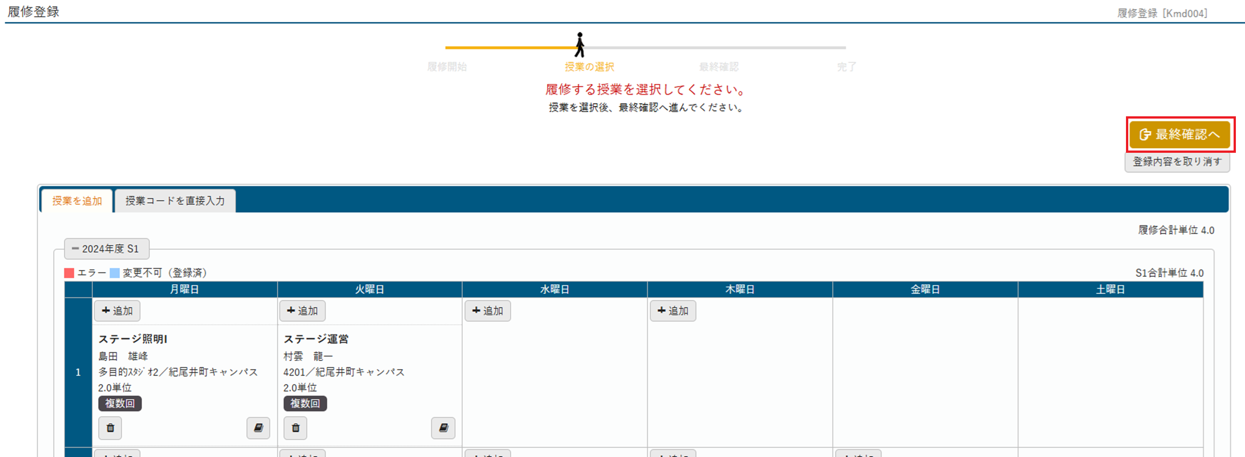Collapse the 2024年度 S1 section

(x=106, y=249)
